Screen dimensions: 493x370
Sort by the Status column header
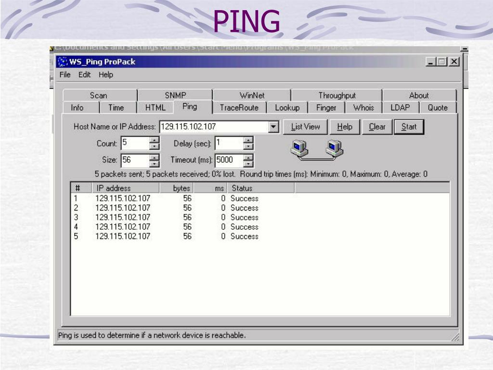pyautogui.click(x=261, y=188)
